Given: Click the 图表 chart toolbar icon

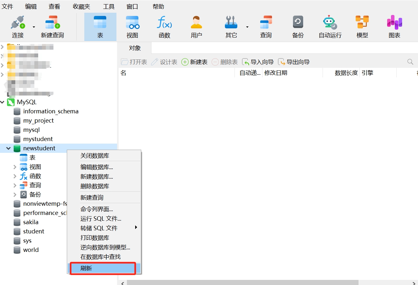Looking at the screenshot, I should coord(394,23).
